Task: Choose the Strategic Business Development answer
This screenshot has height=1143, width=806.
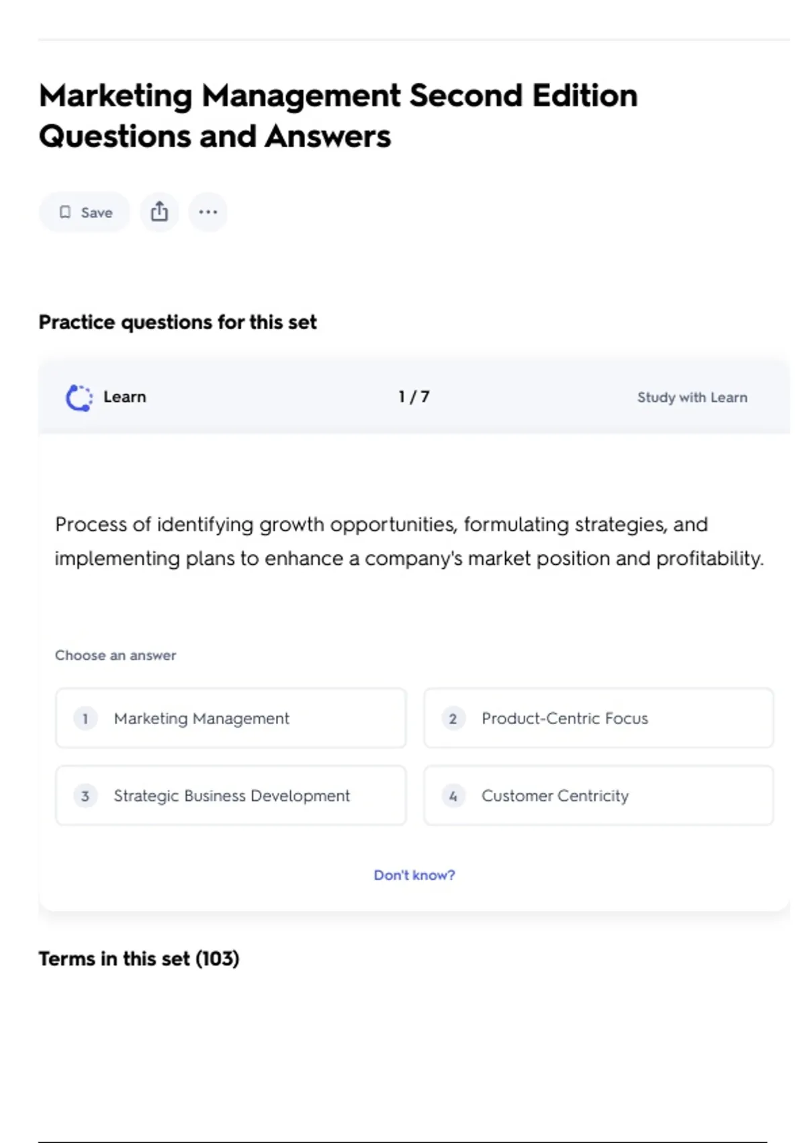Action: (x=230, y=796)
